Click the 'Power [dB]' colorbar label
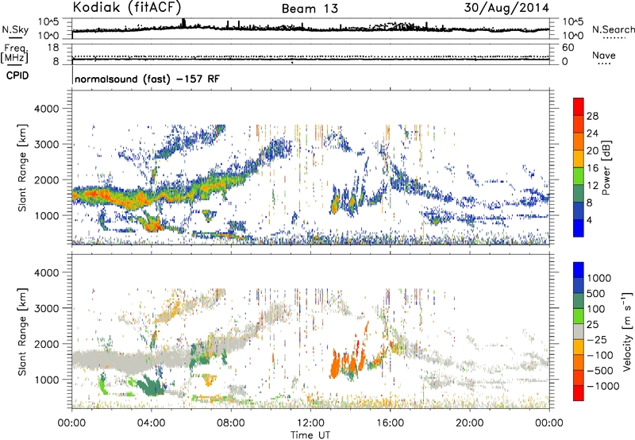Screen dimensions: 635x440 (x=606, y=168)
